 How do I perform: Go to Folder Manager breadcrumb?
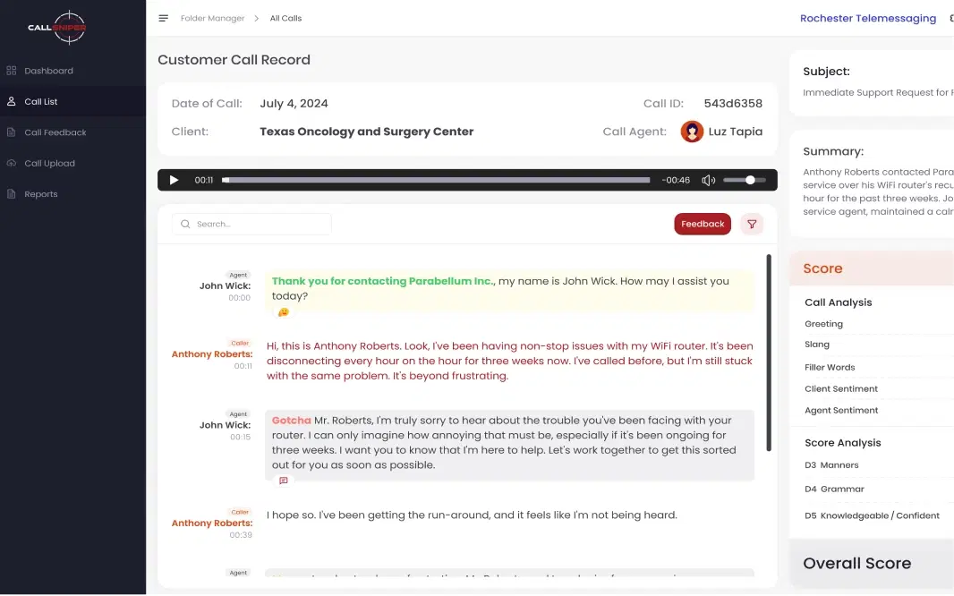point(212,18)
